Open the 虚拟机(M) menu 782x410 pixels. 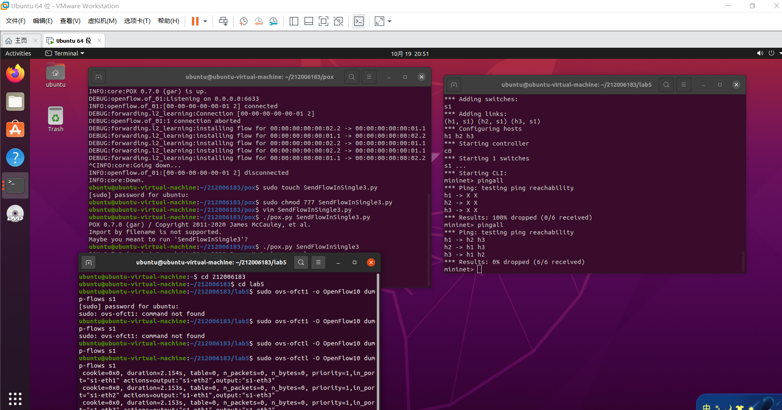pyautogui.click(x=102, y=21)
